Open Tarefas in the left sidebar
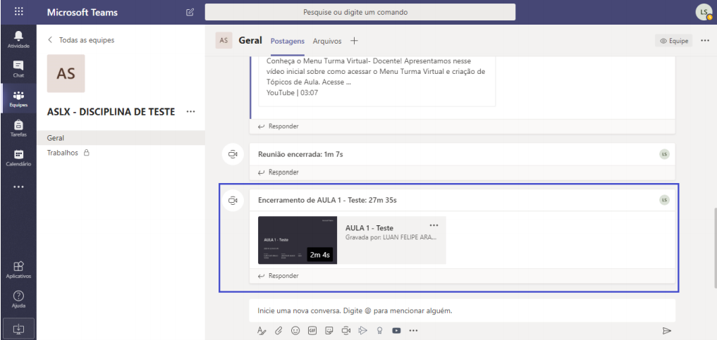The height and width of the screenshot is (340, 717). click(18, 128)
